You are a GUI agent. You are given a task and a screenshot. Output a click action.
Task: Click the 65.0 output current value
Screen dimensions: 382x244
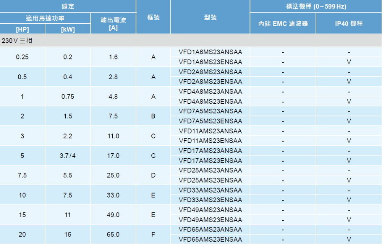pyautogui.click(x=113, y=234)
